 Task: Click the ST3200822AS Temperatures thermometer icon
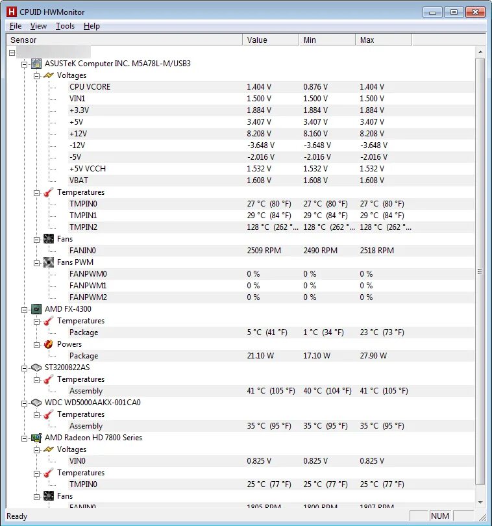[x=49, y=379]
